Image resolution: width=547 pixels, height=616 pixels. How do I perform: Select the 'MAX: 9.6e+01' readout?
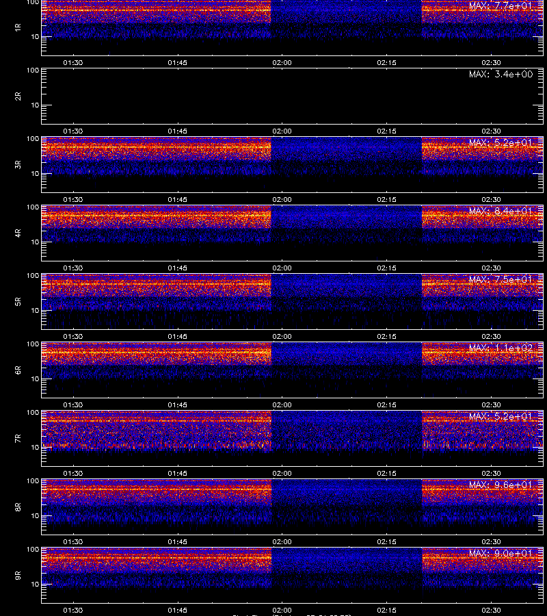501,485
